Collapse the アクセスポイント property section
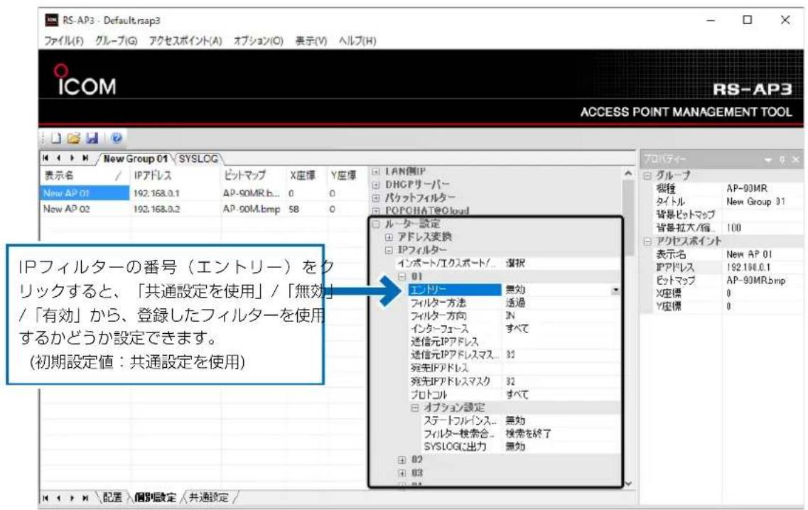808x510 pixels. [x=647, y=241]
